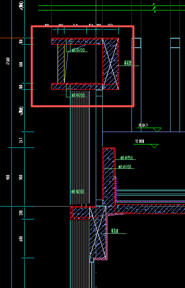The width and height of the screenshot is (185, 288).
Task: Click the green text label right of lower beam
Action: (x=115, y=231)
